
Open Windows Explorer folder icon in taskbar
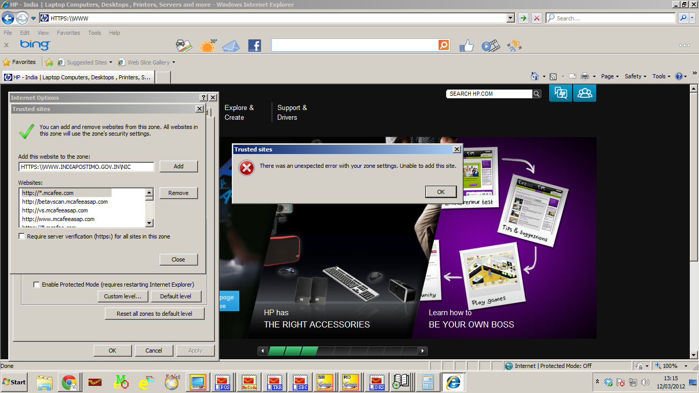tap(45, 382)
